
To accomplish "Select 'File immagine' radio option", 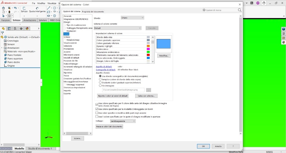I will 100,86.
